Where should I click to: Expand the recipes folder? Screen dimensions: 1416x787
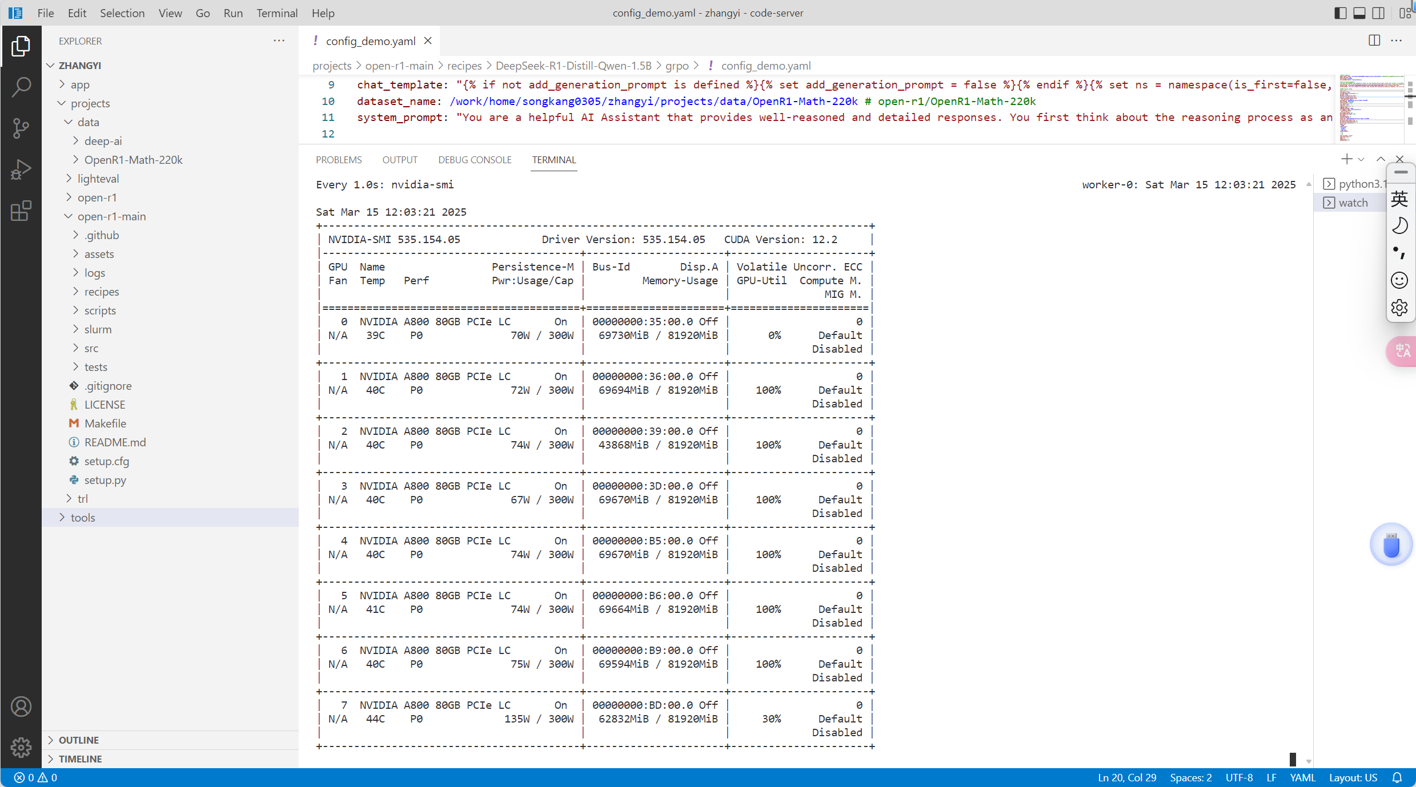pyautogui.click(x=102, y=292)
